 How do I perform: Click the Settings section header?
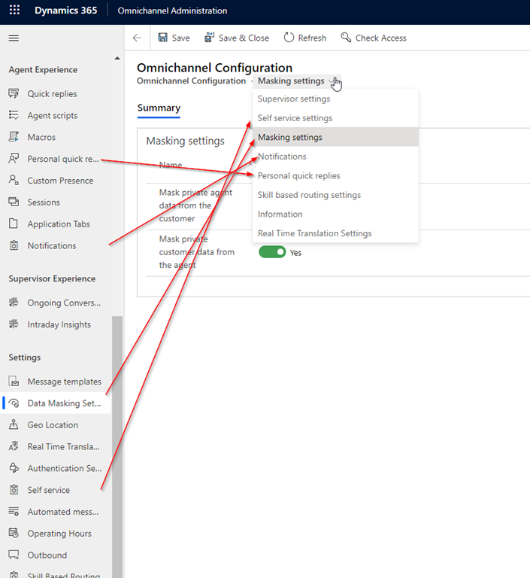coord(25,357)
